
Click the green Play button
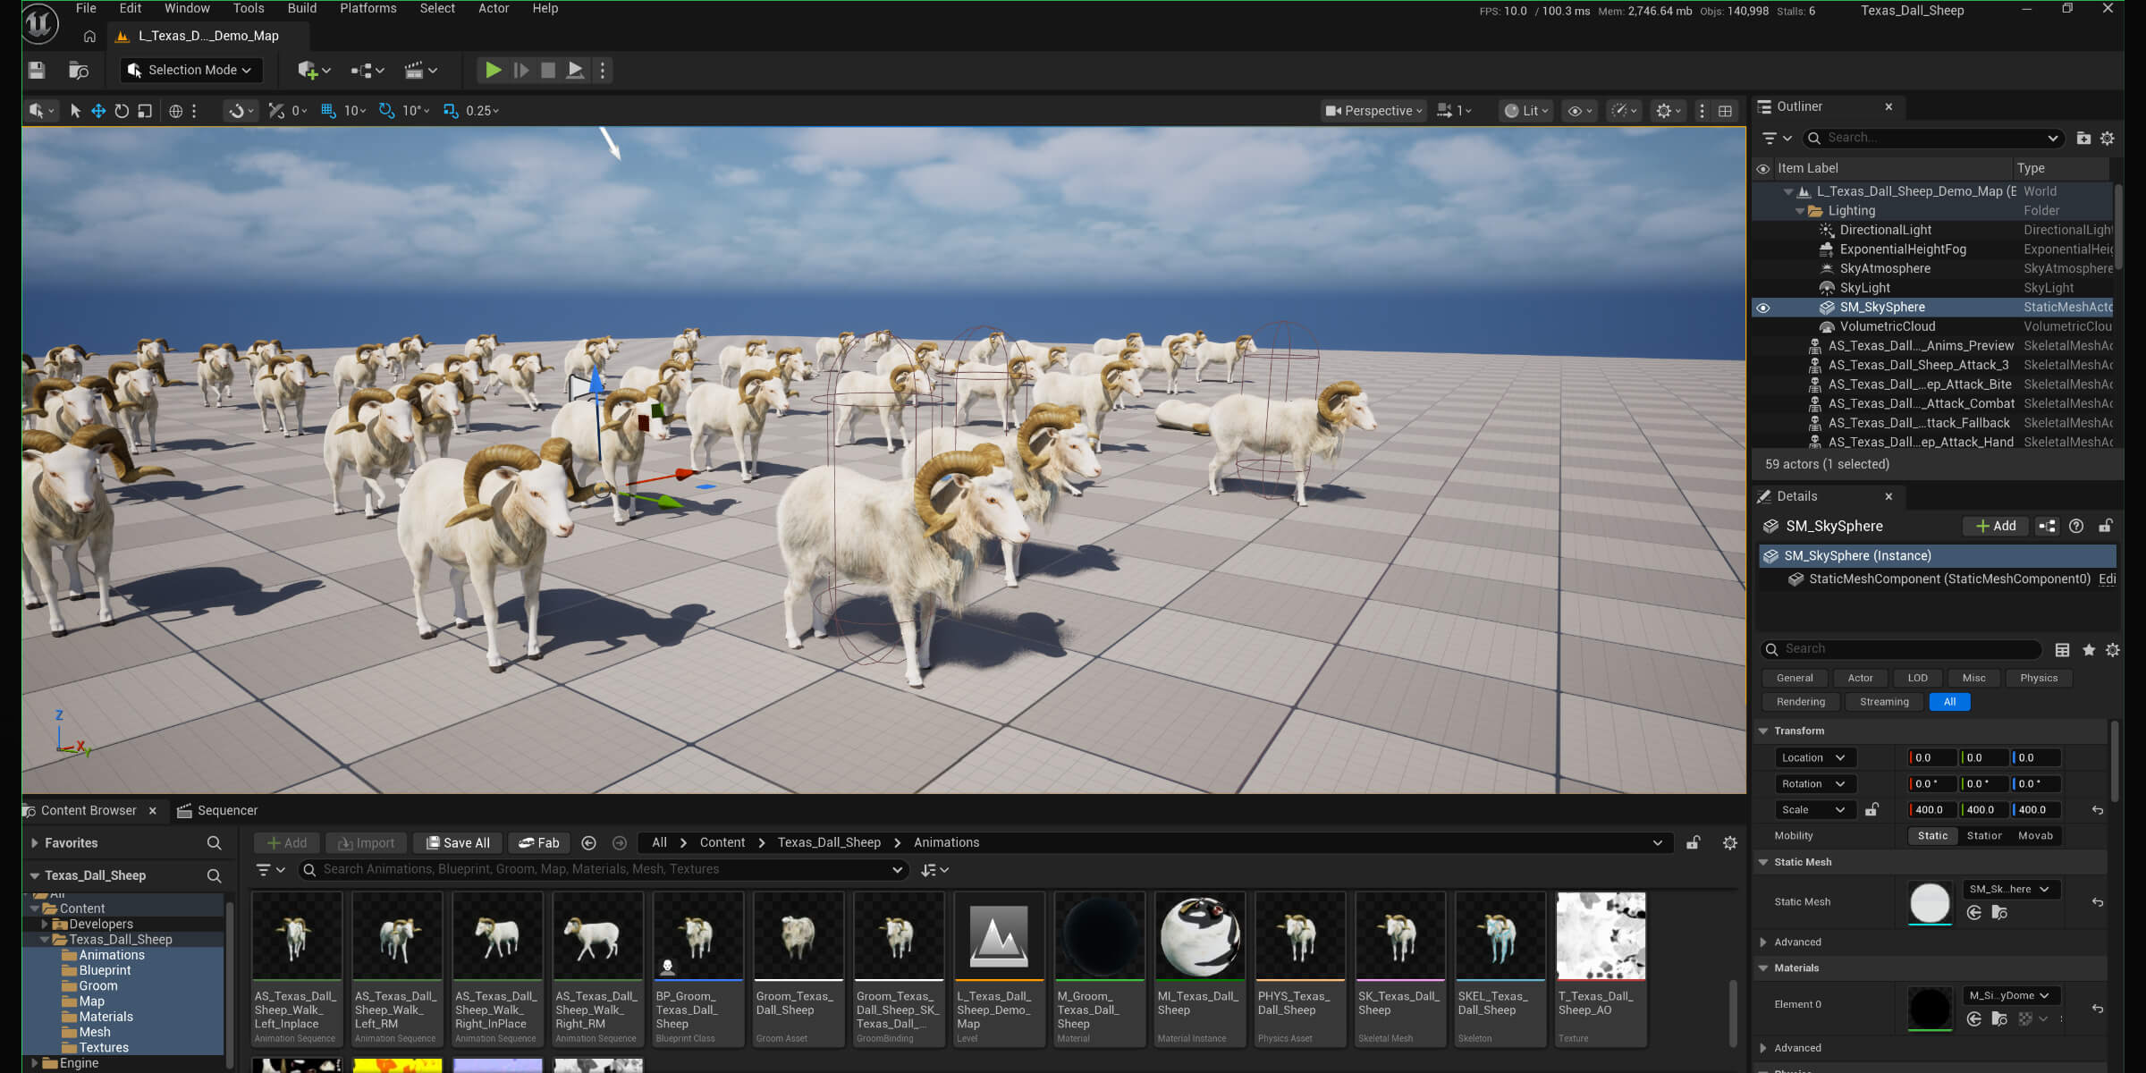click(493, 70)
